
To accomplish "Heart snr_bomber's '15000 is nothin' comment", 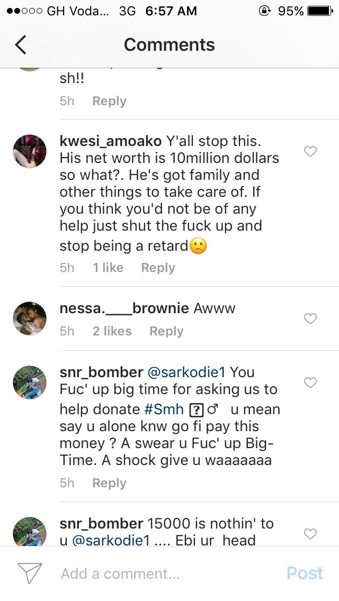I will click(x=310, y=533).
